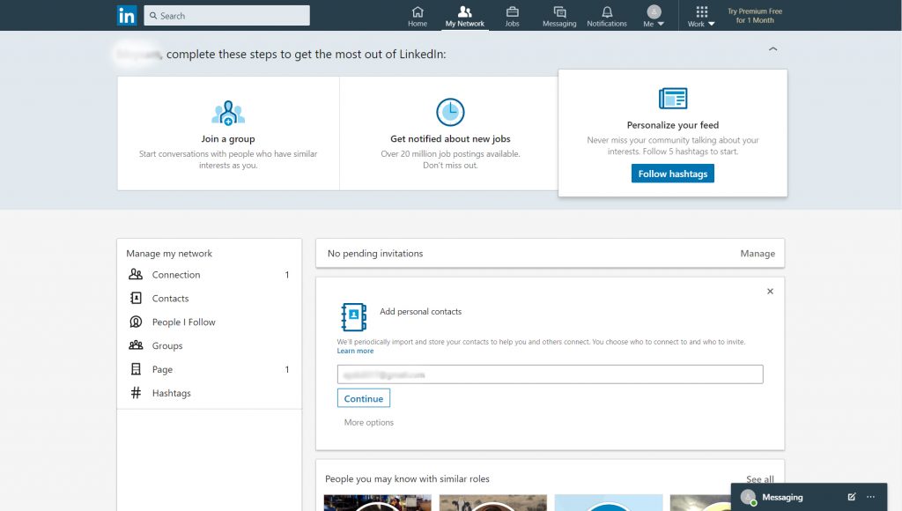Viewport: 902px width, 511px height.
Task: Click the Messaging overlay profile avatar
Action: click(x=748, y=497)
